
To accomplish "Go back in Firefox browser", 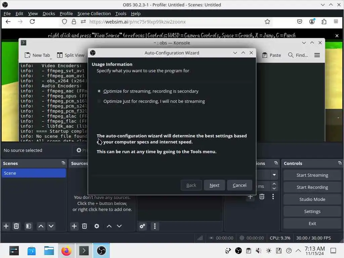I will click(8, 21).
